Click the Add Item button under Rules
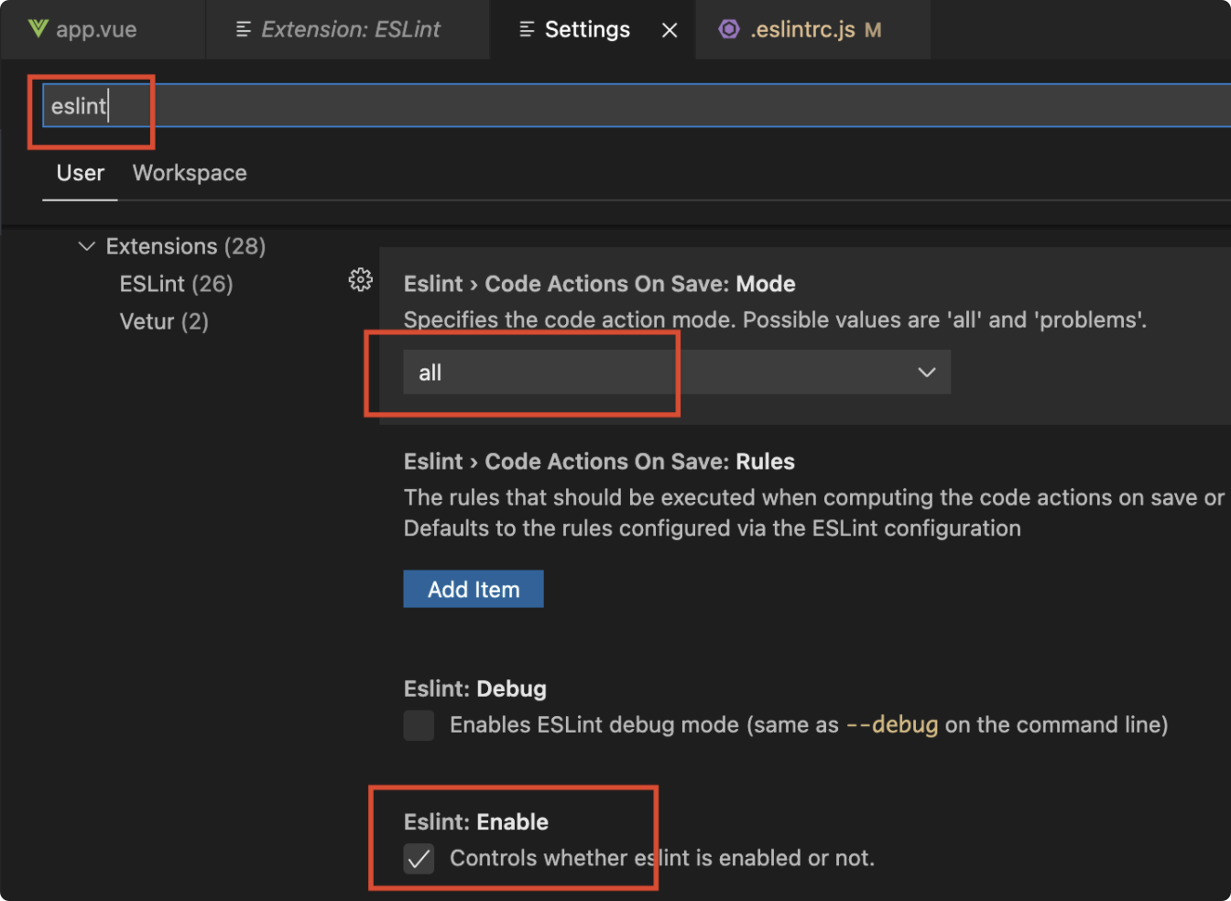This screenshot has width=1231, height=901. (474, 589)
